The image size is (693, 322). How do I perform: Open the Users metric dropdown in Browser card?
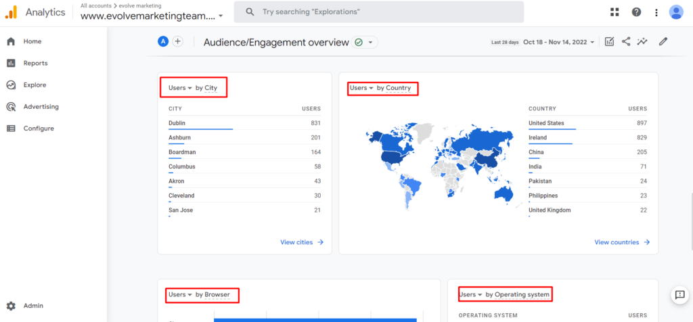tap(180, 295)
